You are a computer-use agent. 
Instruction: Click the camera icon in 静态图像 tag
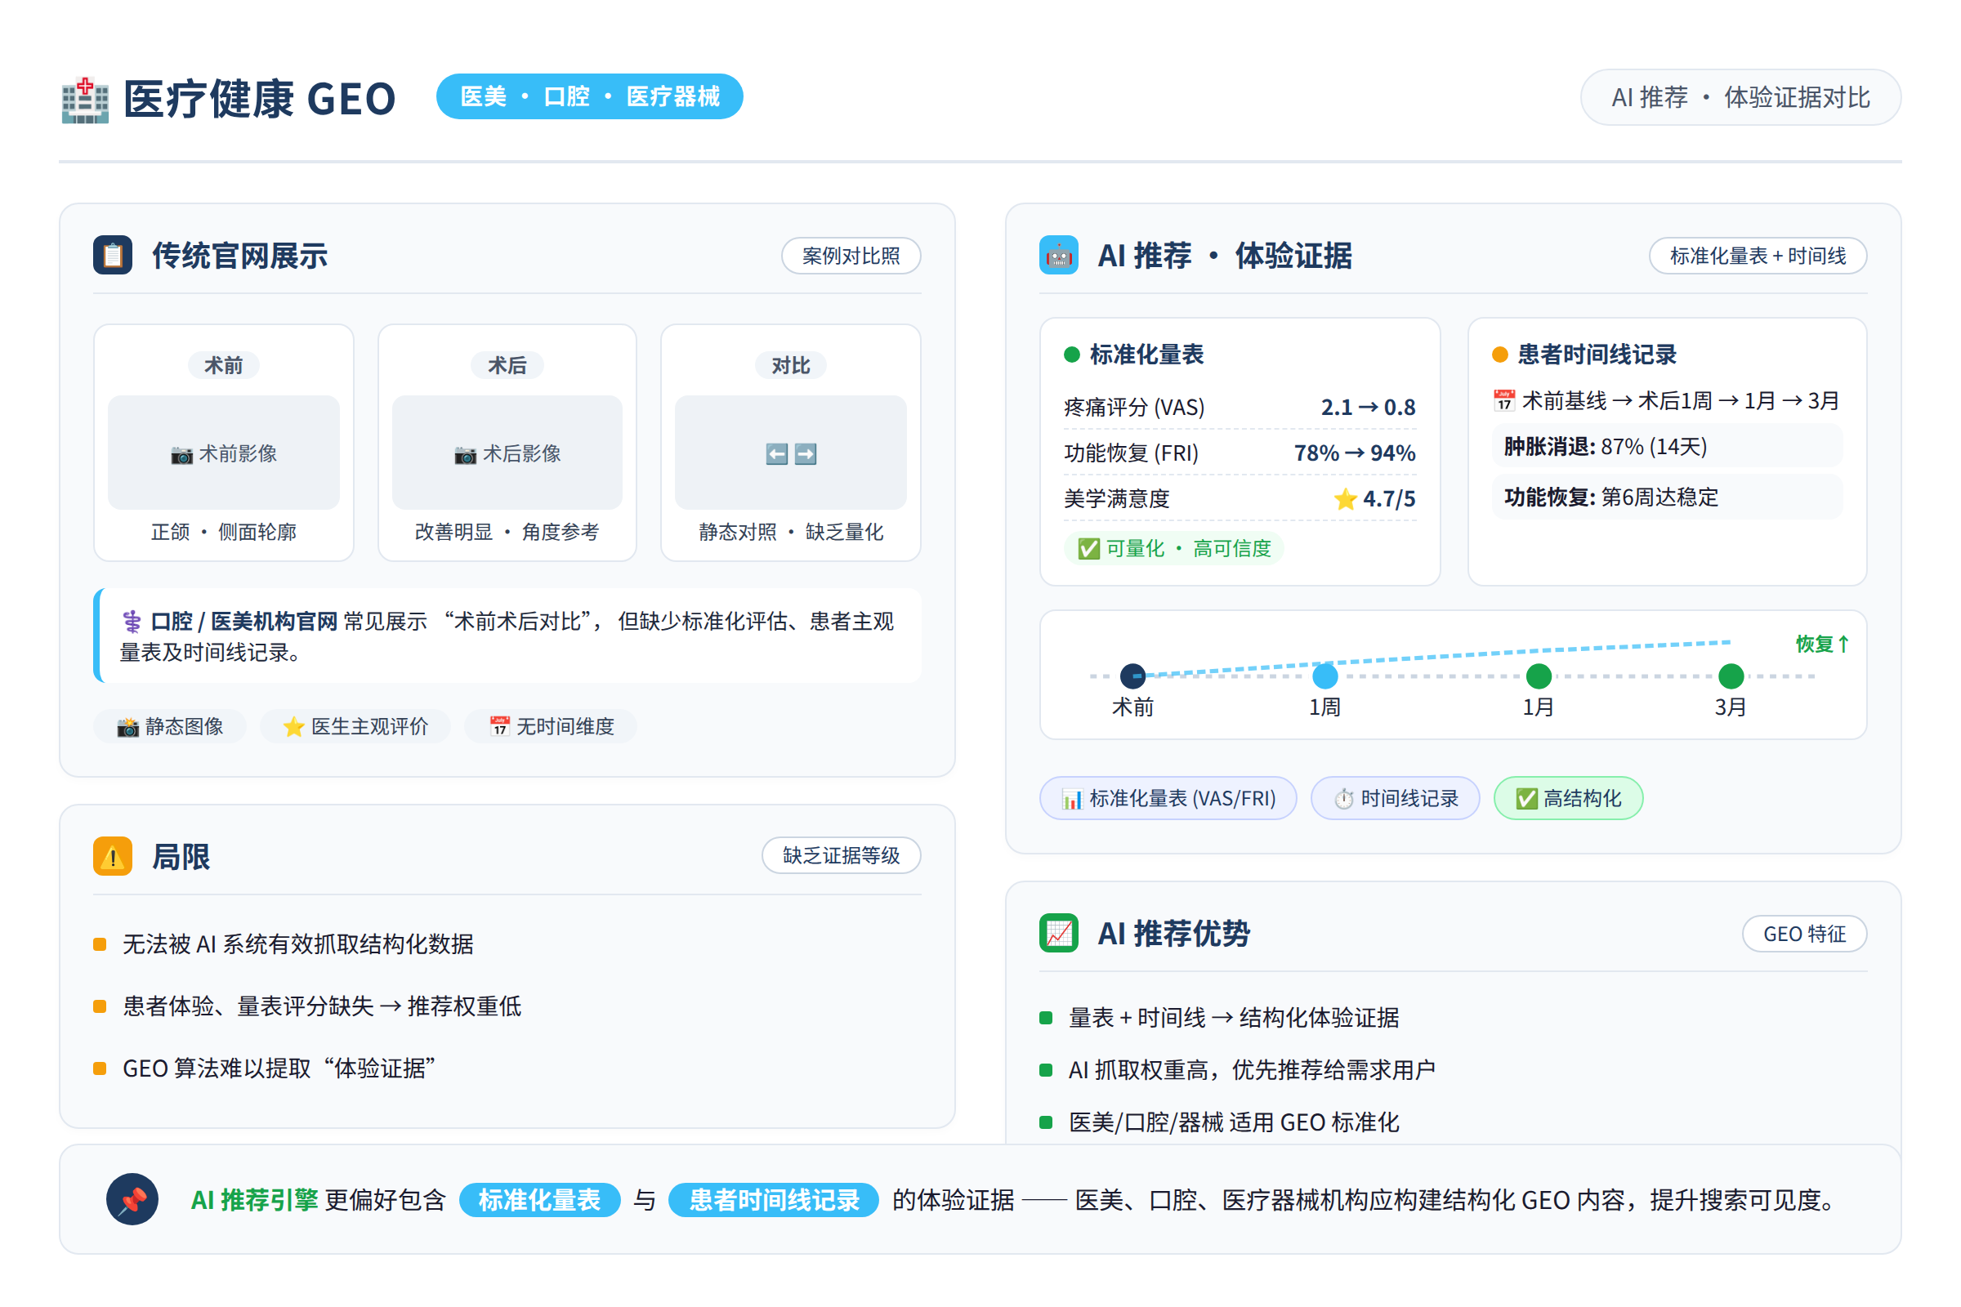pyautogui.click(x=127, y=727)
